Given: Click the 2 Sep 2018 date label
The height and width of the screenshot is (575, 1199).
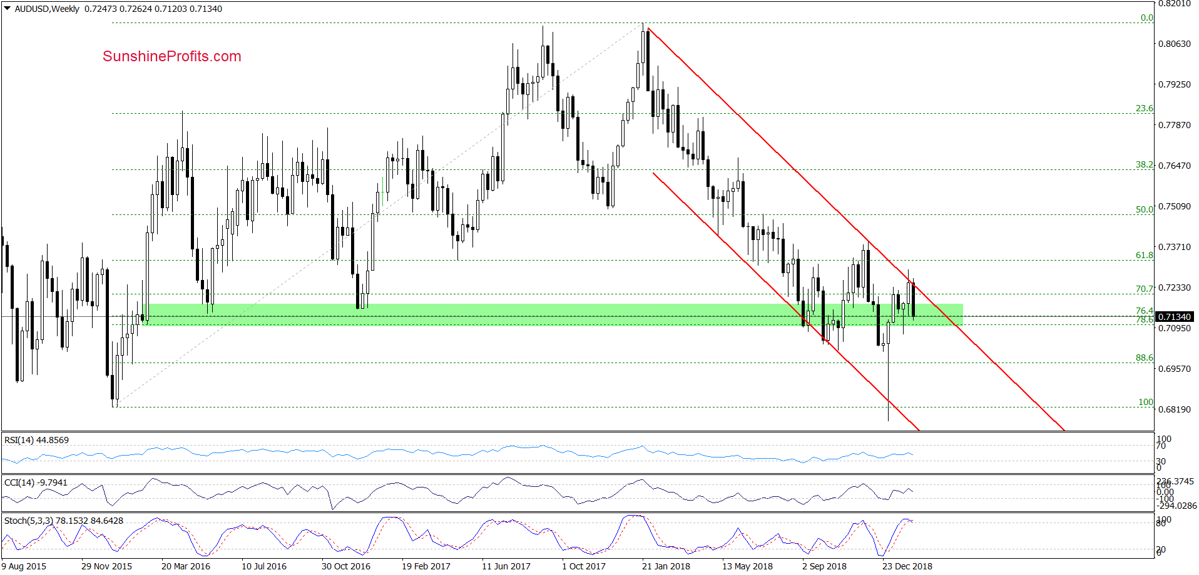Looking at the screenshot, I should pos(824,566).
